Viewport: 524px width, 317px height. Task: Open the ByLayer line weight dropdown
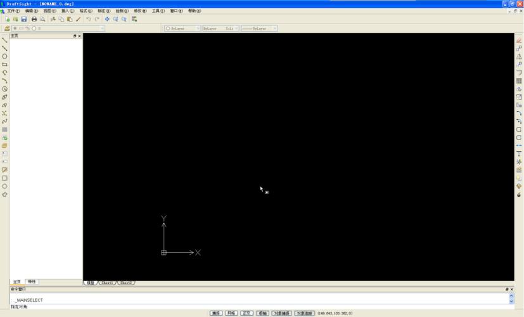coord(259,29)
